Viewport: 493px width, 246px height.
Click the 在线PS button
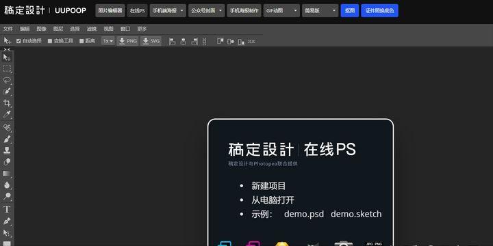click(138, 11)
